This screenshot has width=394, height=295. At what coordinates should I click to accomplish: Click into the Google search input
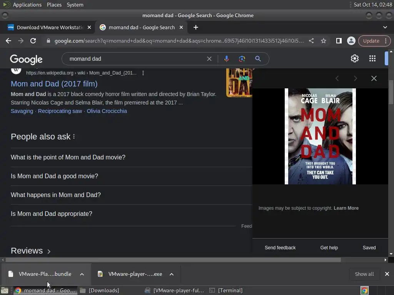pyautogui.click(x=136, y=59)
